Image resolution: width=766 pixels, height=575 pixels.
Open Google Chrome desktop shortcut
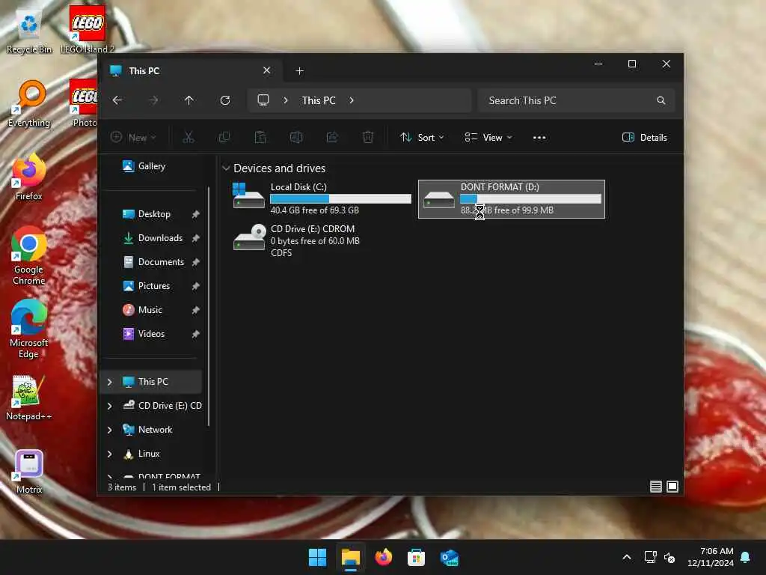[x=29, y=256]
